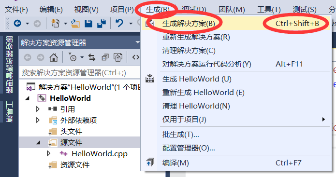
Task: Select 重新生成解决方案(R) menu entry
Action: click(236, 37)
